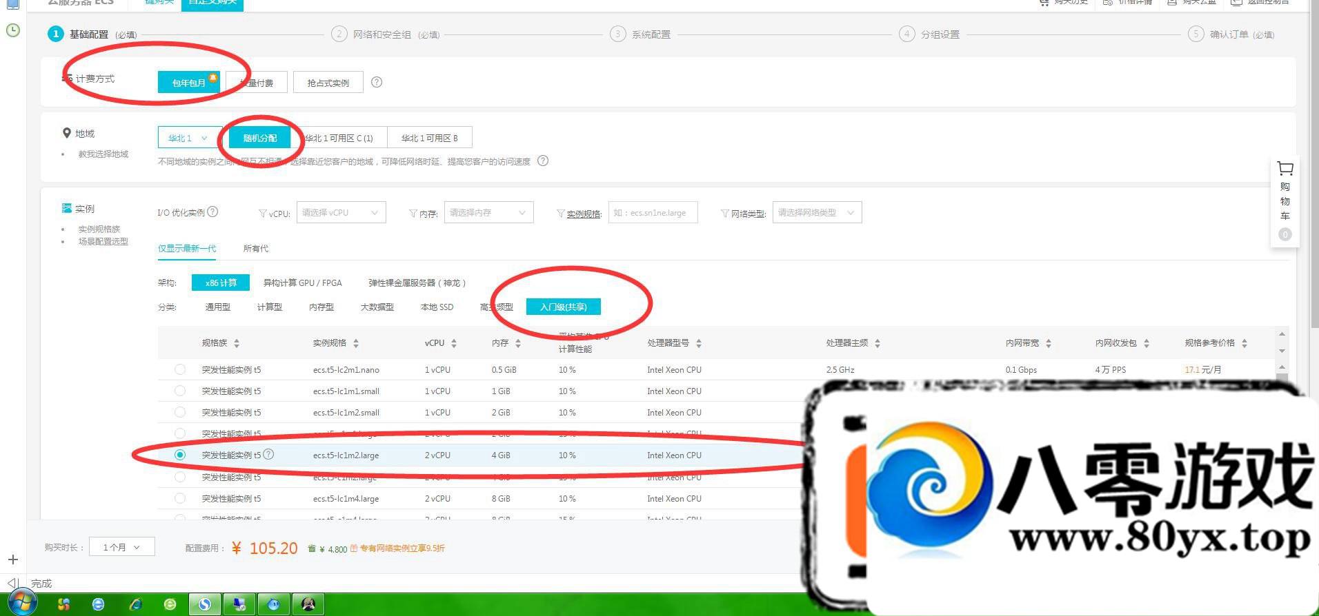Screen dimensions: 1319x616
Task: Click the help icon after region description
Action: point(543,161)
